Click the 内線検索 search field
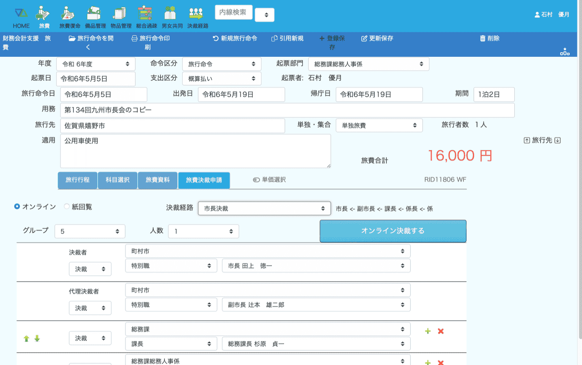Screen dimensions: 582x365 click(233, 13)
